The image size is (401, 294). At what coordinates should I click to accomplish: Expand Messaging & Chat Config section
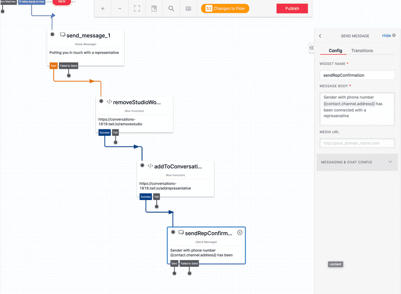(357, 162)
